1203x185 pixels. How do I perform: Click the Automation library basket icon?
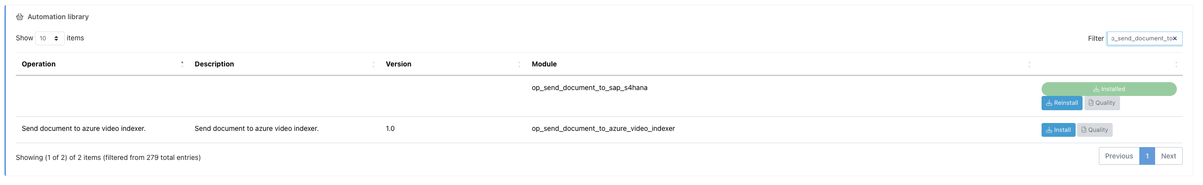(20, 17)
